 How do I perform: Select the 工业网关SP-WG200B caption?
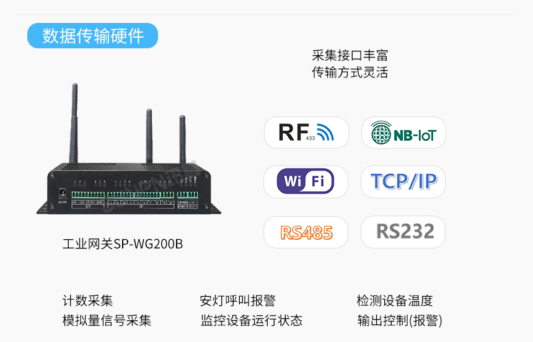click(123, 244)
